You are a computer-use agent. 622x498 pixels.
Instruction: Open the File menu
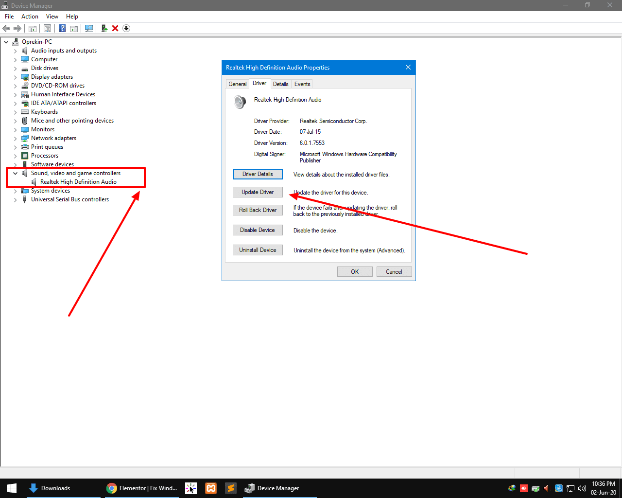9,17
